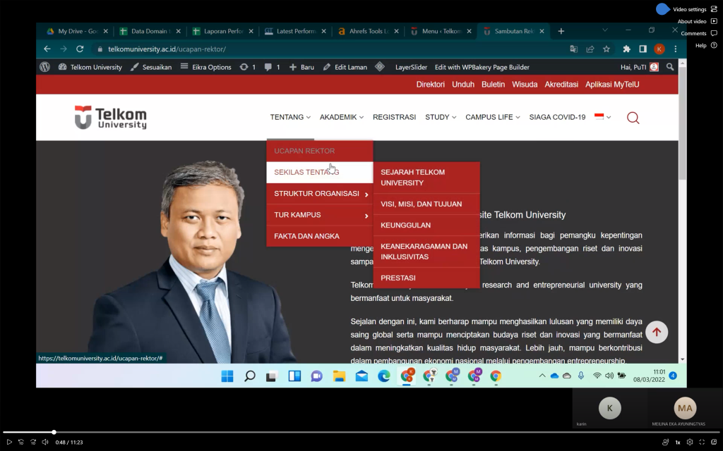Open updates icon with count 1
Image resolution: width=723 pixels, height=451 pixels.
point(248,67)
